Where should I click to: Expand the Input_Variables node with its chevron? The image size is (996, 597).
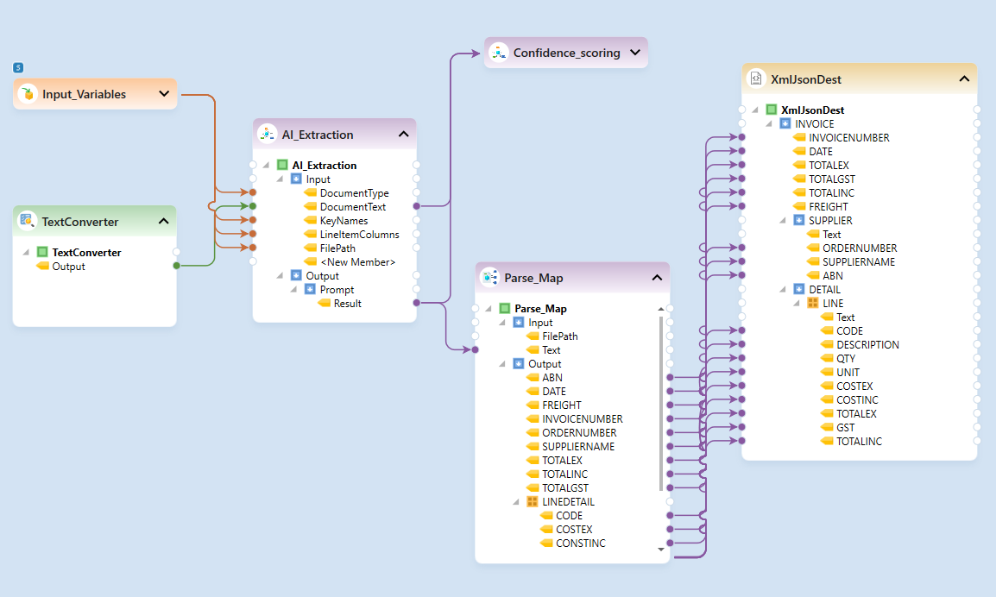coord(164,94)
